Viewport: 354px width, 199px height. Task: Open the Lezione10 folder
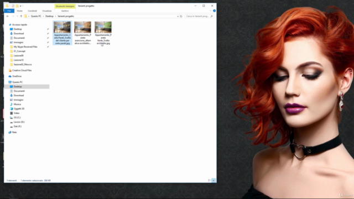coord(18,60)
